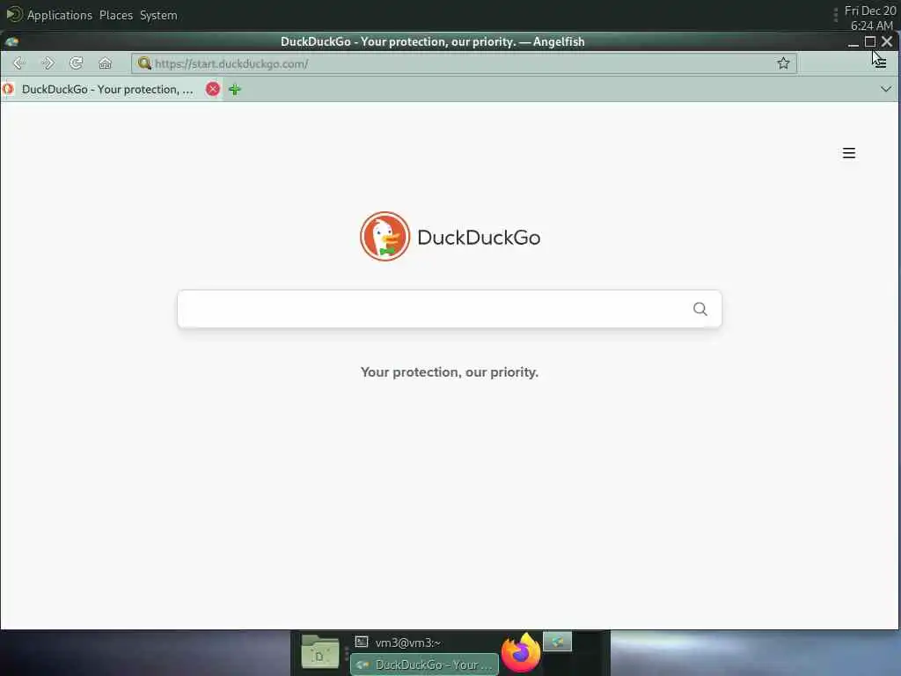
Task: Bookmark this page with the star icon
Action: tap(783, 63)
